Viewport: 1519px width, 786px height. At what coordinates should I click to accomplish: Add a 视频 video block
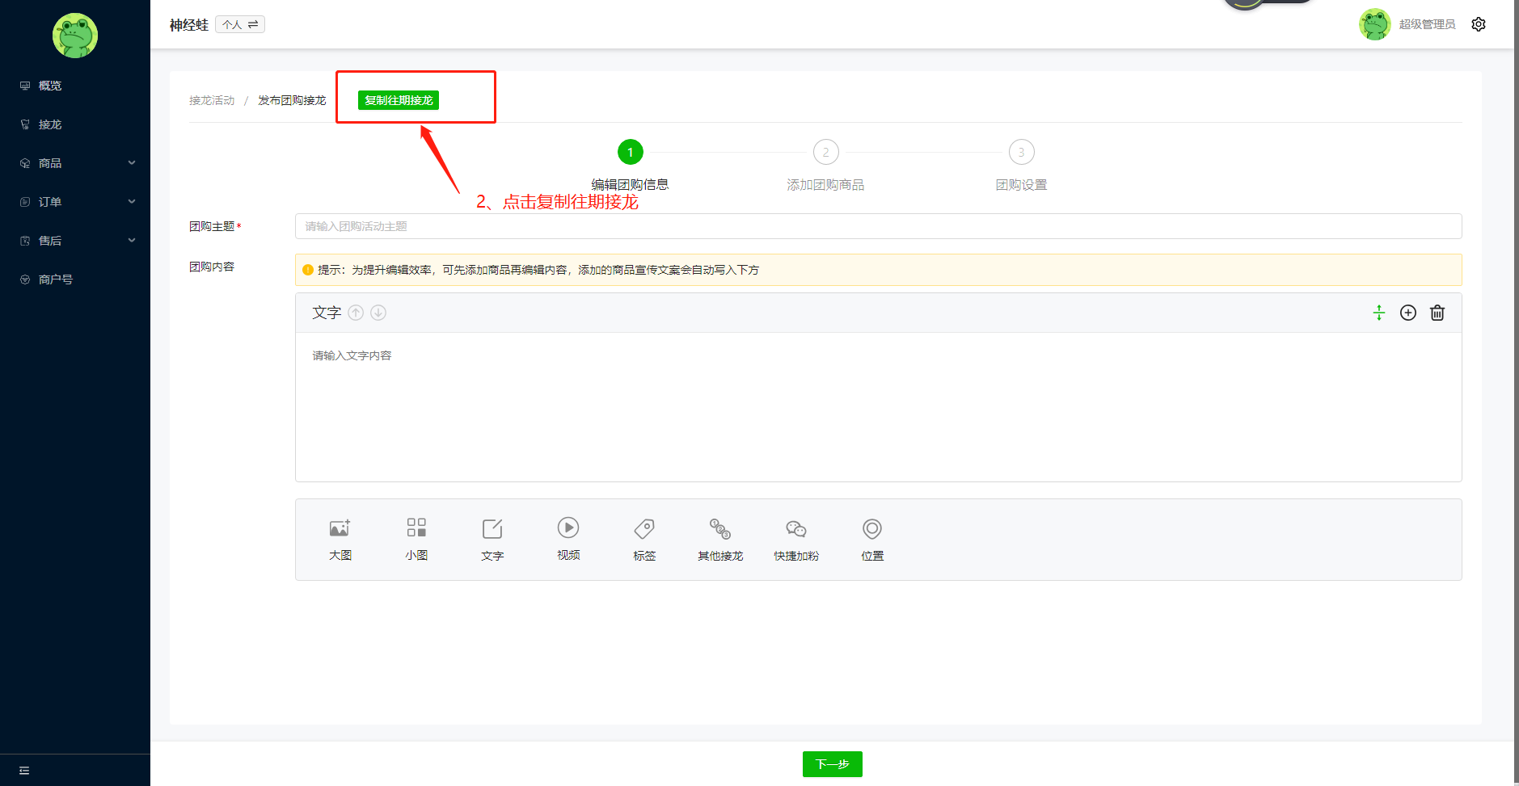pyautogui.click(x=568, y=540)
